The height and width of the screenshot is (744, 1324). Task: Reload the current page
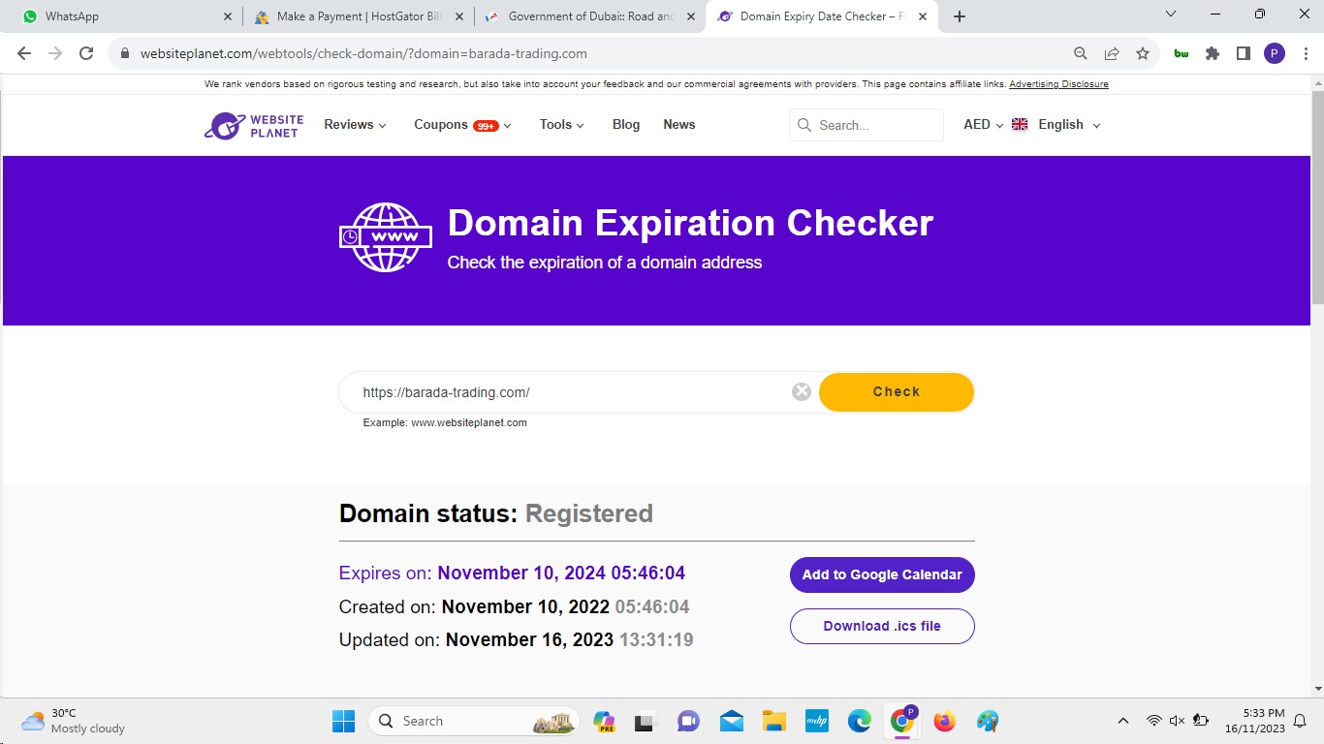(x=86, y=53)
